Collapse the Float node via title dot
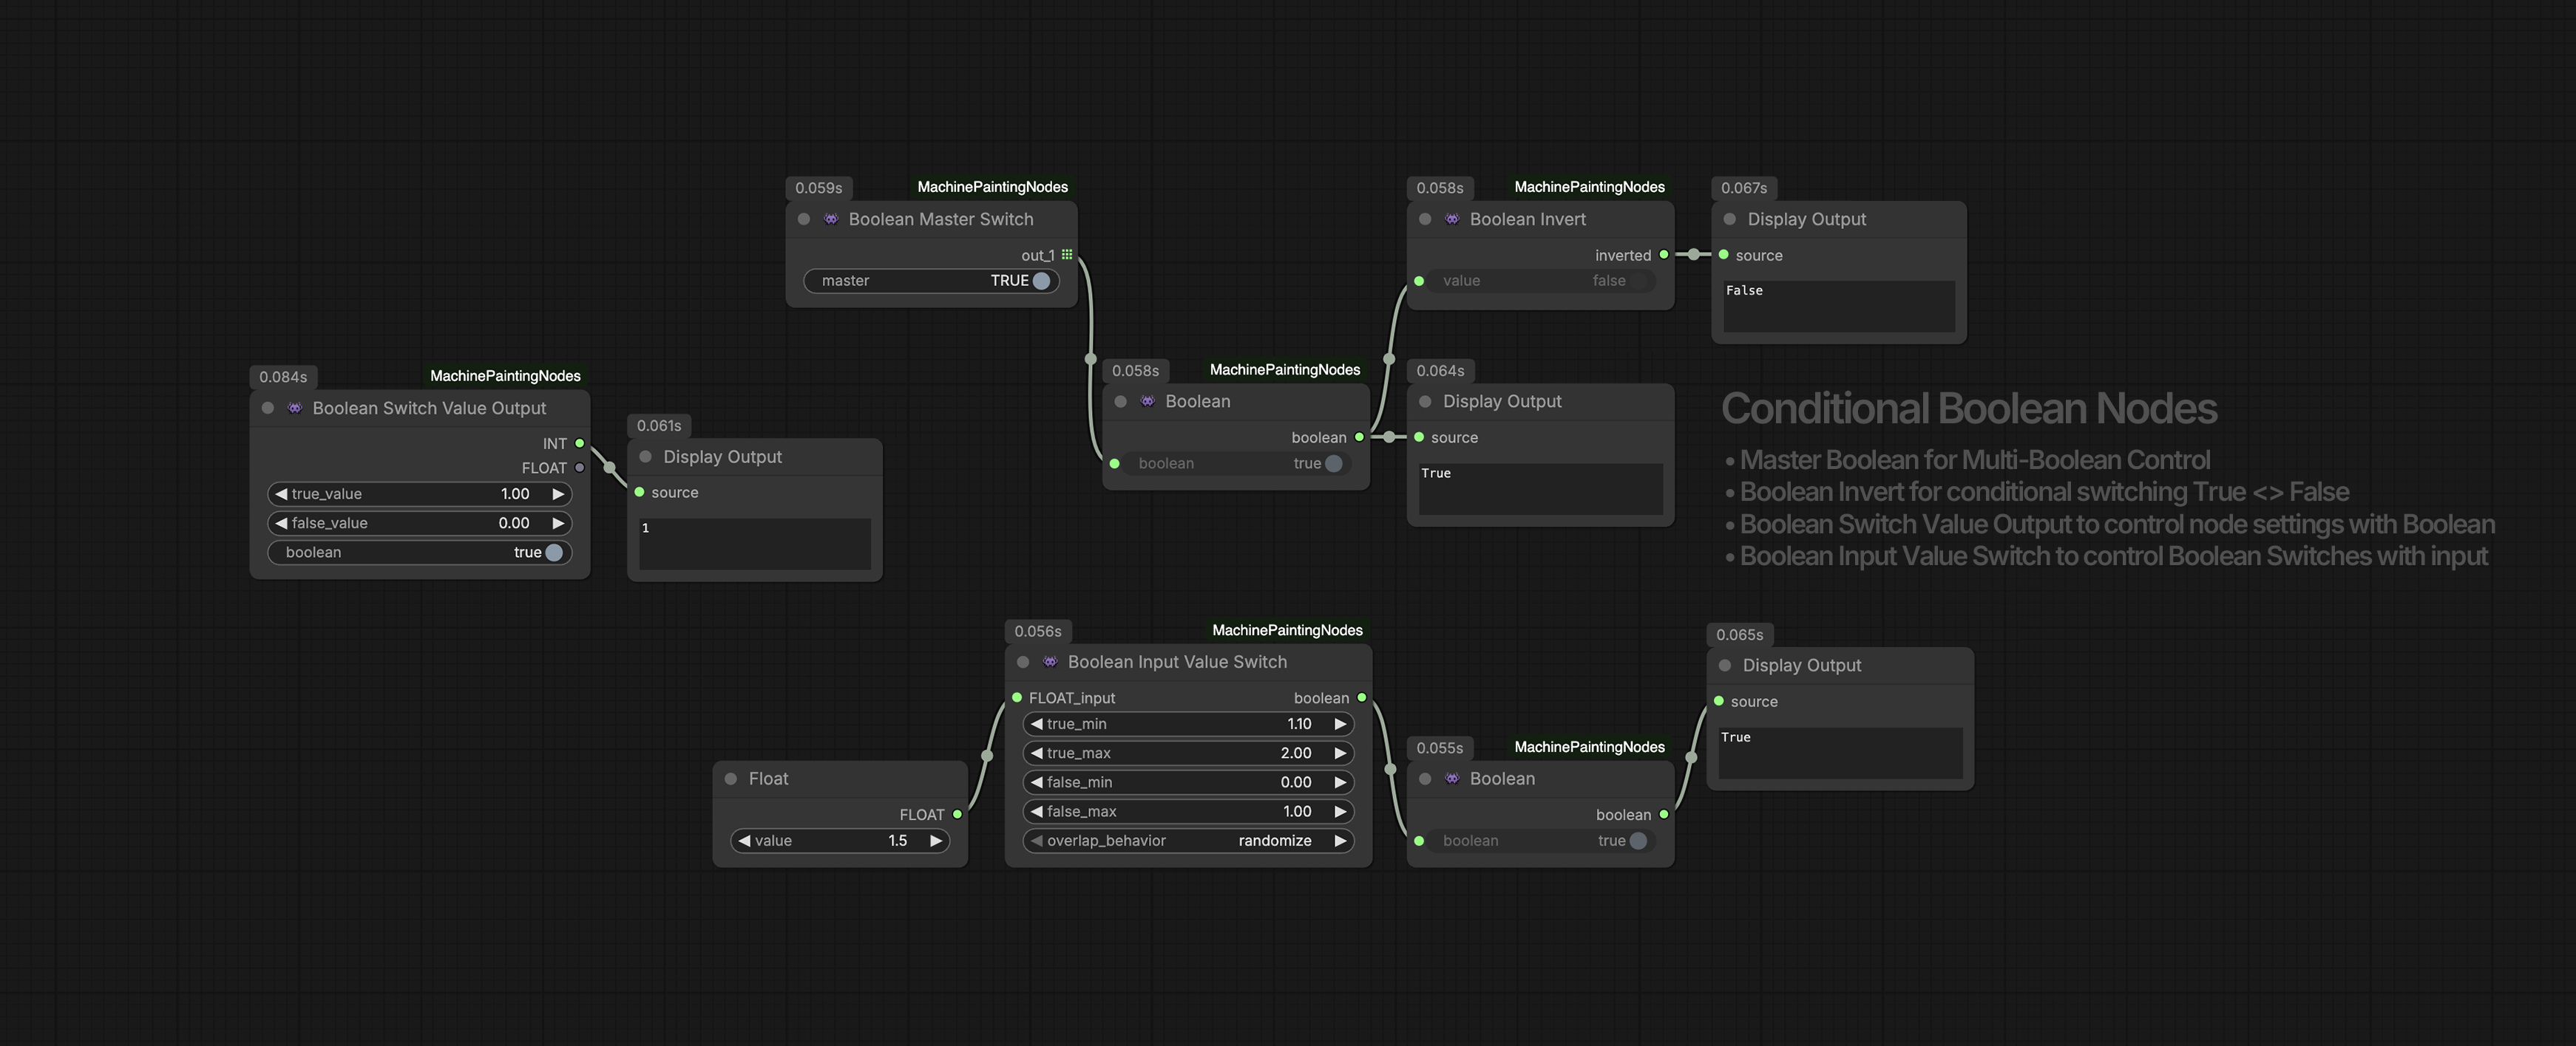The height and width of the screenshot is (1046, 2576). 731,779
